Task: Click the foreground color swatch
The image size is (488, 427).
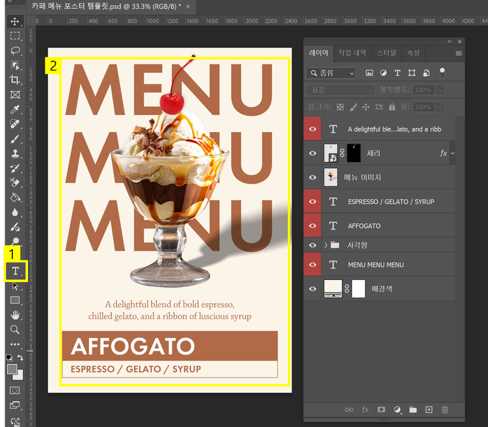Action: (x=12, y=369)
